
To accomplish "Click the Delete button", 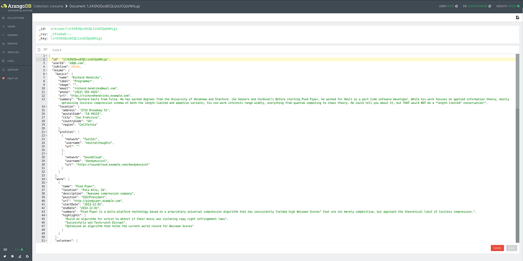I will 497,248.
